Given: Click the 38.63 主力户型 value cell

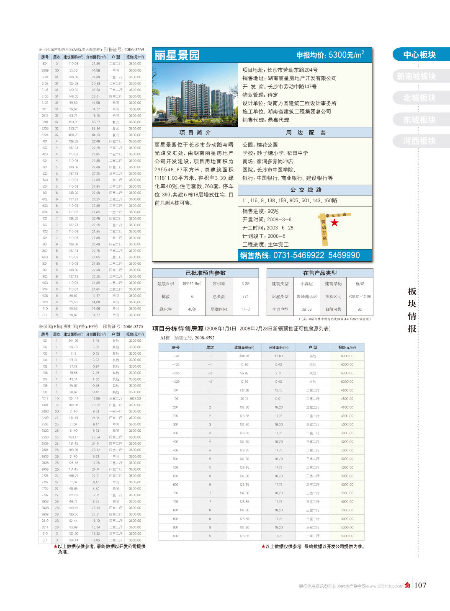Looking at the screenshot, I should (306, 309).
